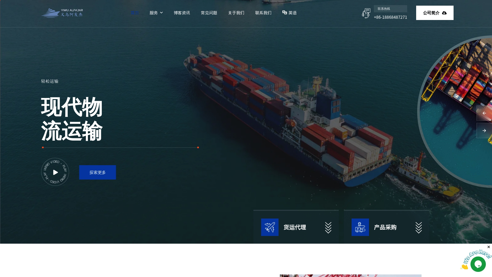Screen dimensions: 492x277
Task: Click the left arrow carousel control
Action: pyautogui.click(x=484, y=113)
